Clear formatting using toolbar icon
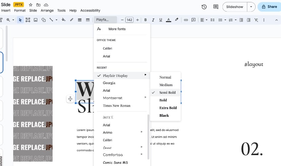 (256, 20)
